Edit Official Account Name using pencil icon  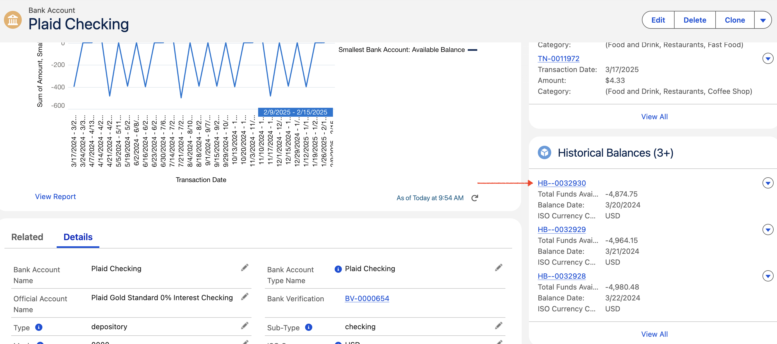244,297
